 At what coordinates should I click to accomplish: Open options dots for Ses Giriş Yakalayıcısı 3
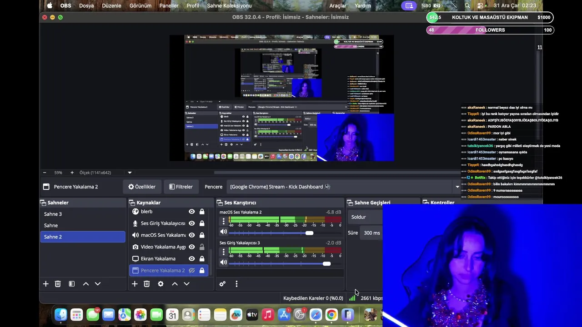(x=223, y=252)
